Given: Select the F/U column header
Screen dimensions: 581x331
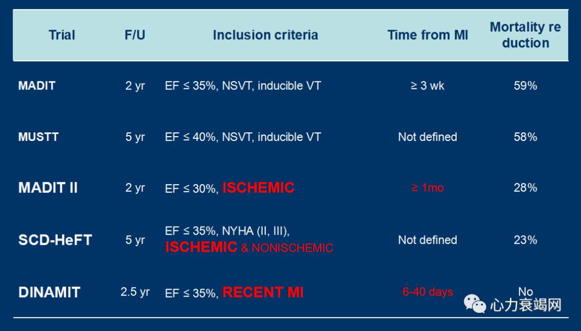Looking at the screenshot, I should 134,35.
